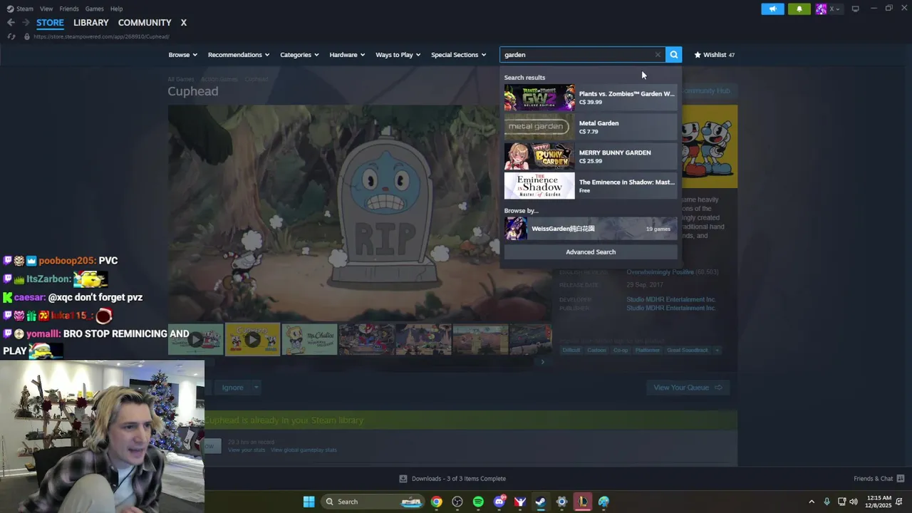Click the Steam forward navigation arrow
Image resolution: width=912 pixels, height=513 pixels.
[26, 23]
